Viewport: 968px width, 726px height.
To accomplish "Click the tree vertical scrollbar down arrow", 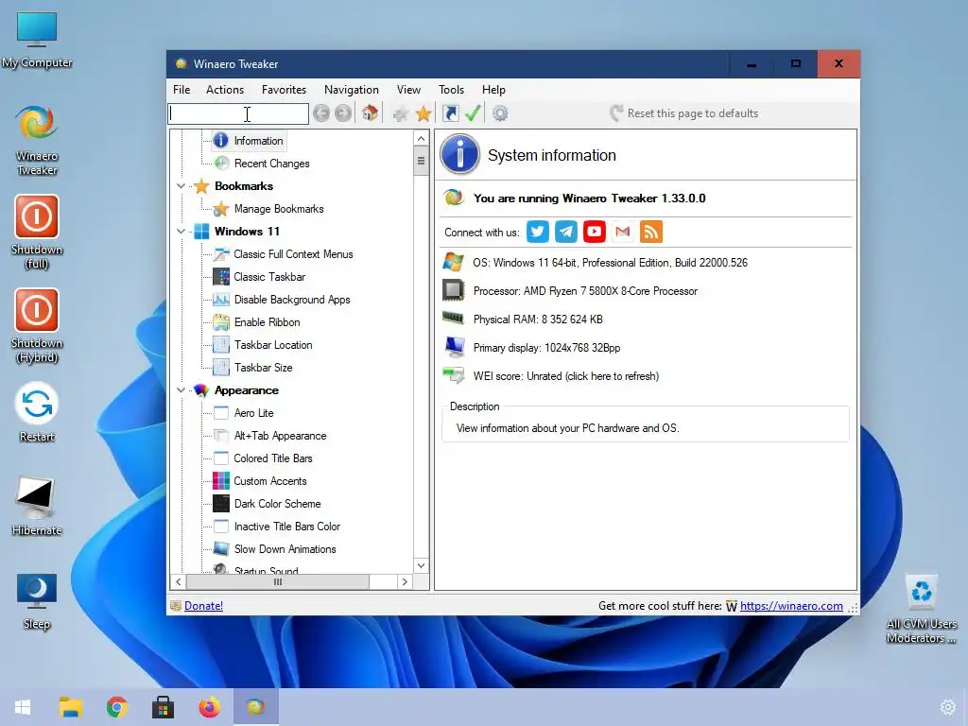I will point(421,565).
